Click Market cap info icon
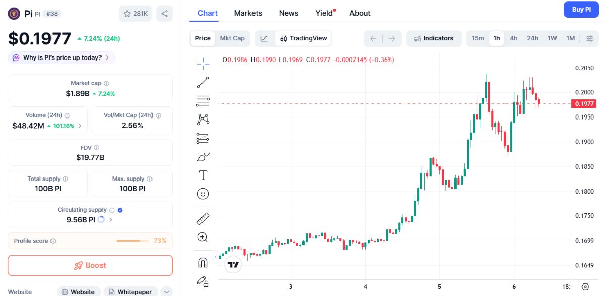 [x=106, y=83]
